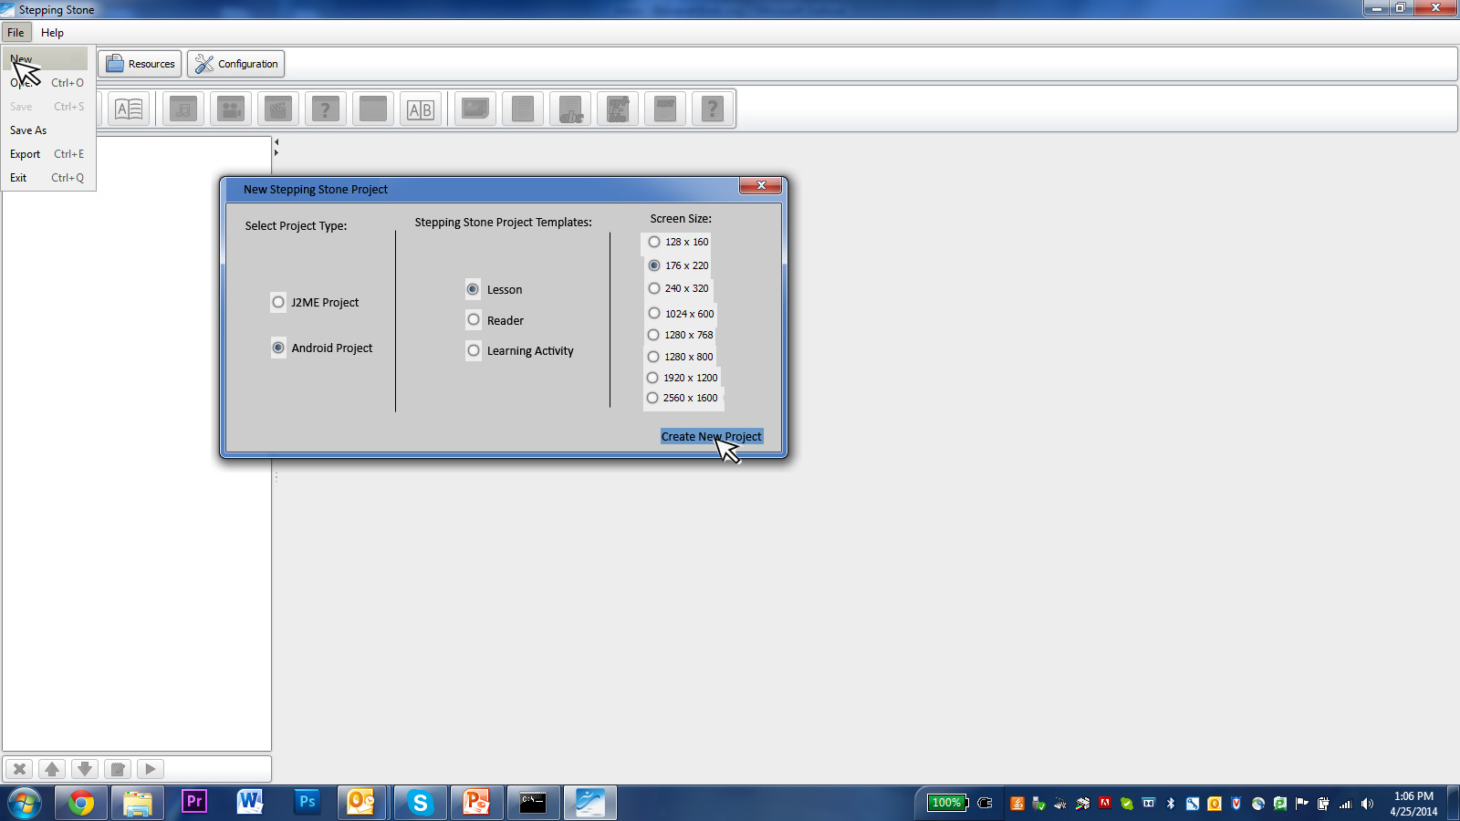
Task: Click the music note audio toolbar icon
Action: 183,109
